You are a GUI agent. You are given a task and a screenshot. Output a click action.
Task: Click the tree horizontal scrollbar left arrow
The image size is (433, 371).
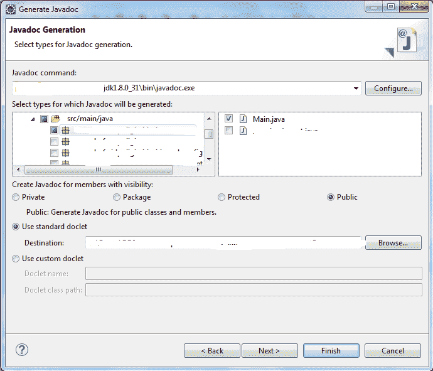click(18, 169)
